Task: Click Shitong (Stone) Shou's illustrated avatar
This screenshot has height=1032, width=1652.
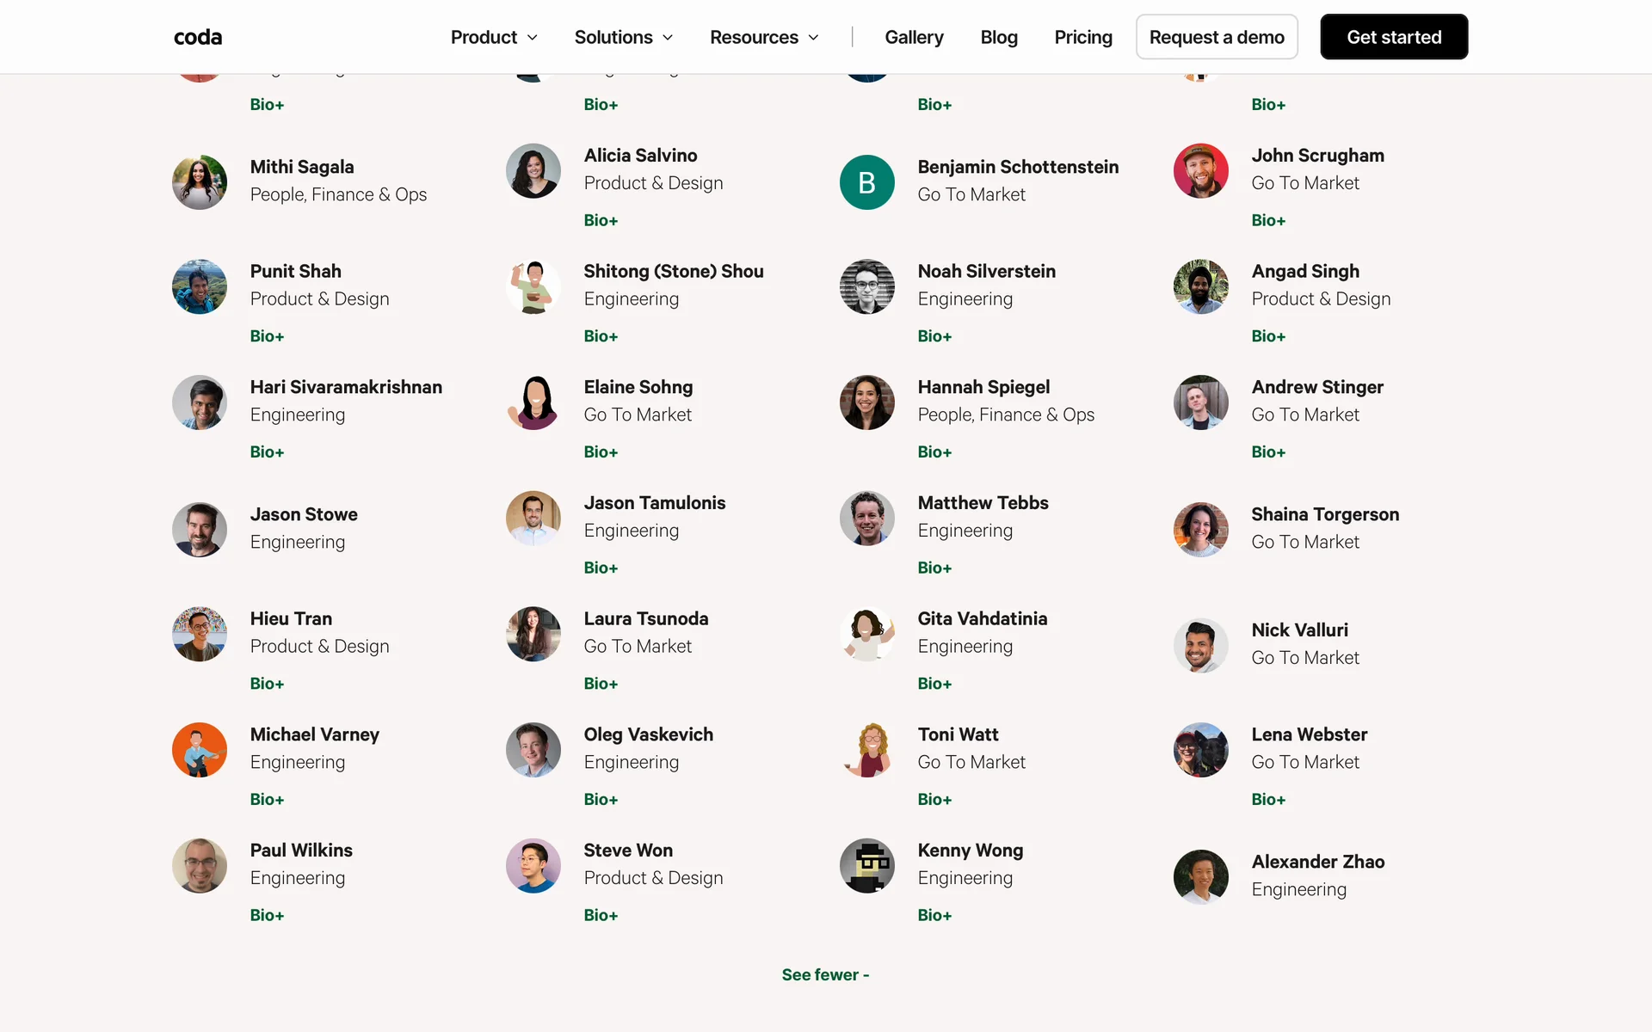Action: (533, 286)
